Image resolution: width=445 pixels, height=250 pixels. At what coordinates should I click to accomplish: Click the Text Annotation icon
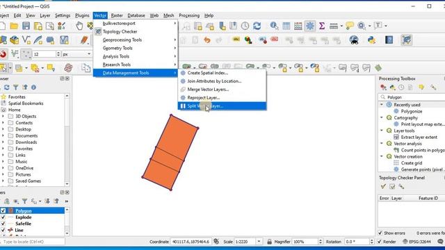click(378, 26)
